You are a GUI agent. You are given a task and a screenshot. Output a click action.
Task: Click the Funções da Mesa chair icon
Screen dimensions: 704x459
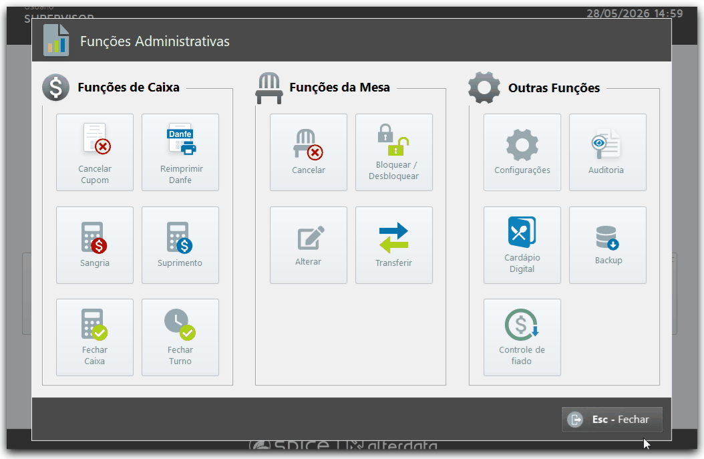(x=269, y=88)
